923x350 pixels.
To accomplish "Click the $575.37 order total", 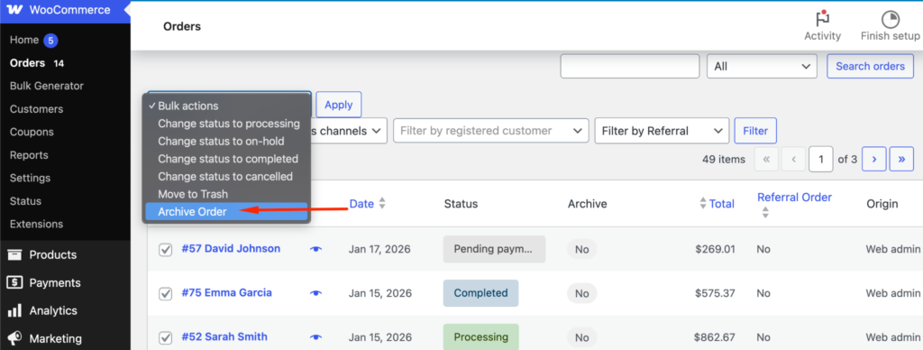I will tap(715, 293).
